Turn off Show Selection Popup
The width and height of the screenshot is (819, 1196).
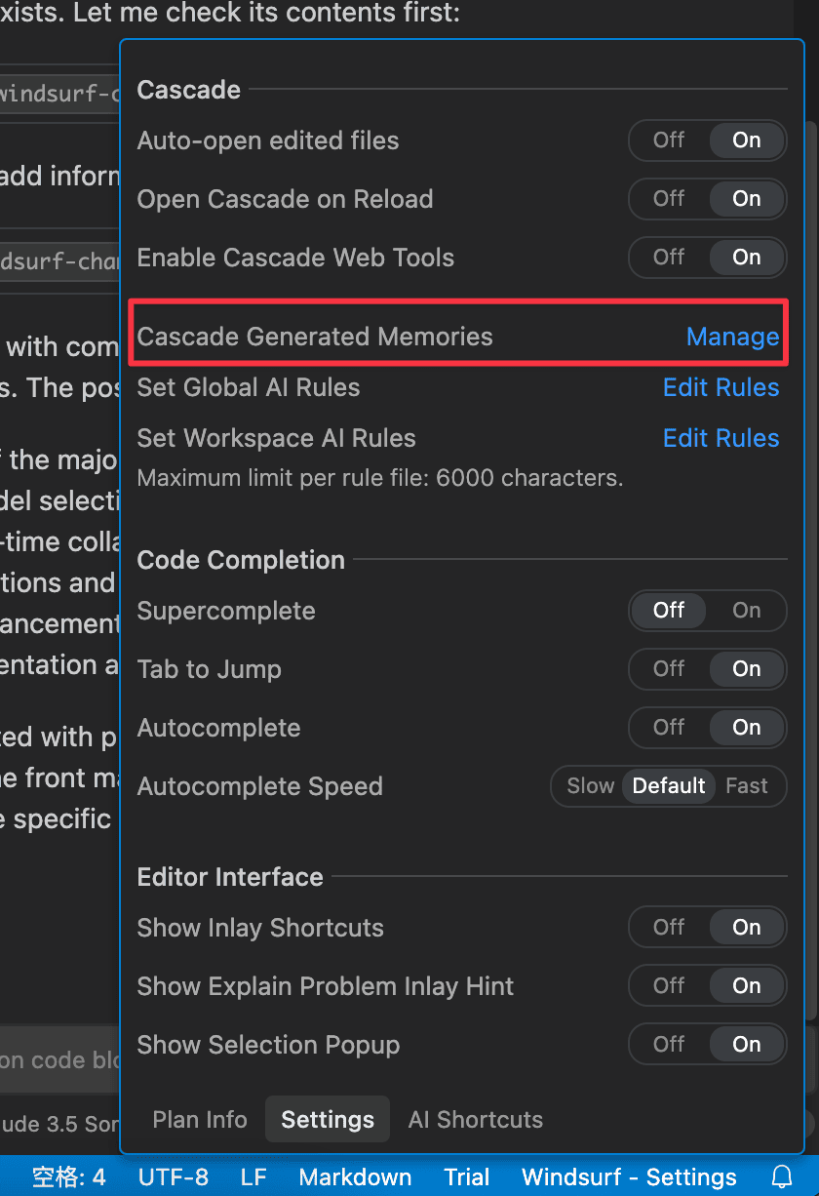point(669,1045)
